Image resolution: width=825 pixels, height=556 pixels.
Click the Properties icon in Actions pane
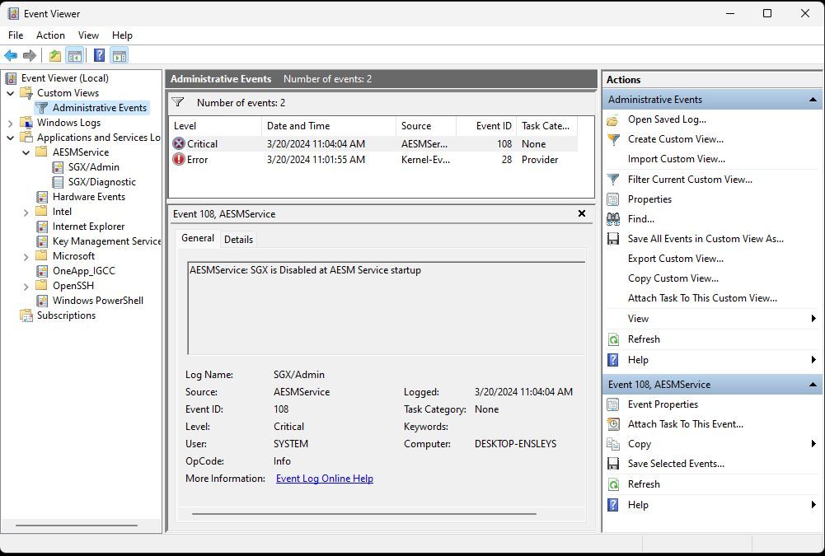coord(613,199)
